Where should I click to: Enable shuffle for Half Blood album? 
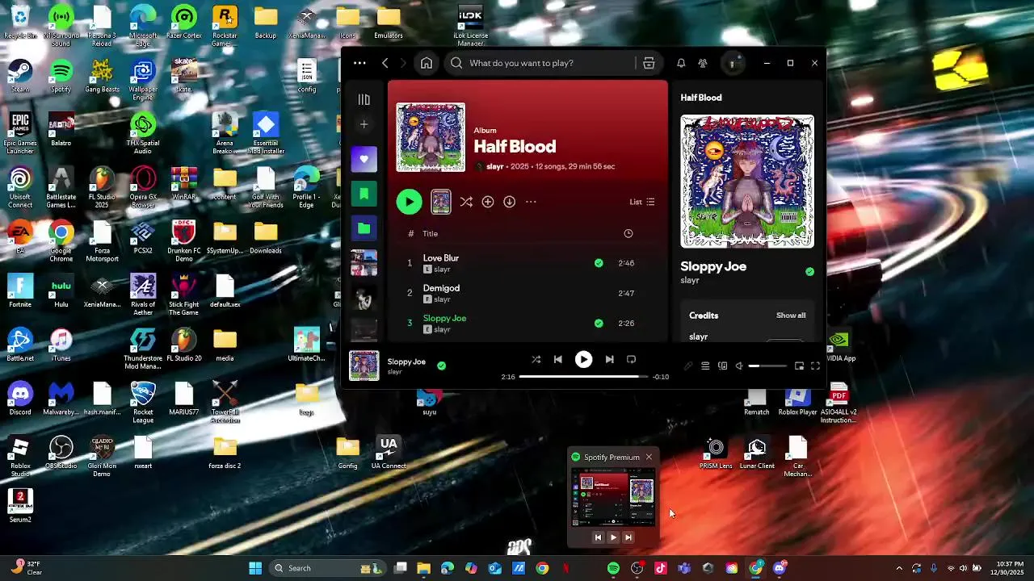466,202
